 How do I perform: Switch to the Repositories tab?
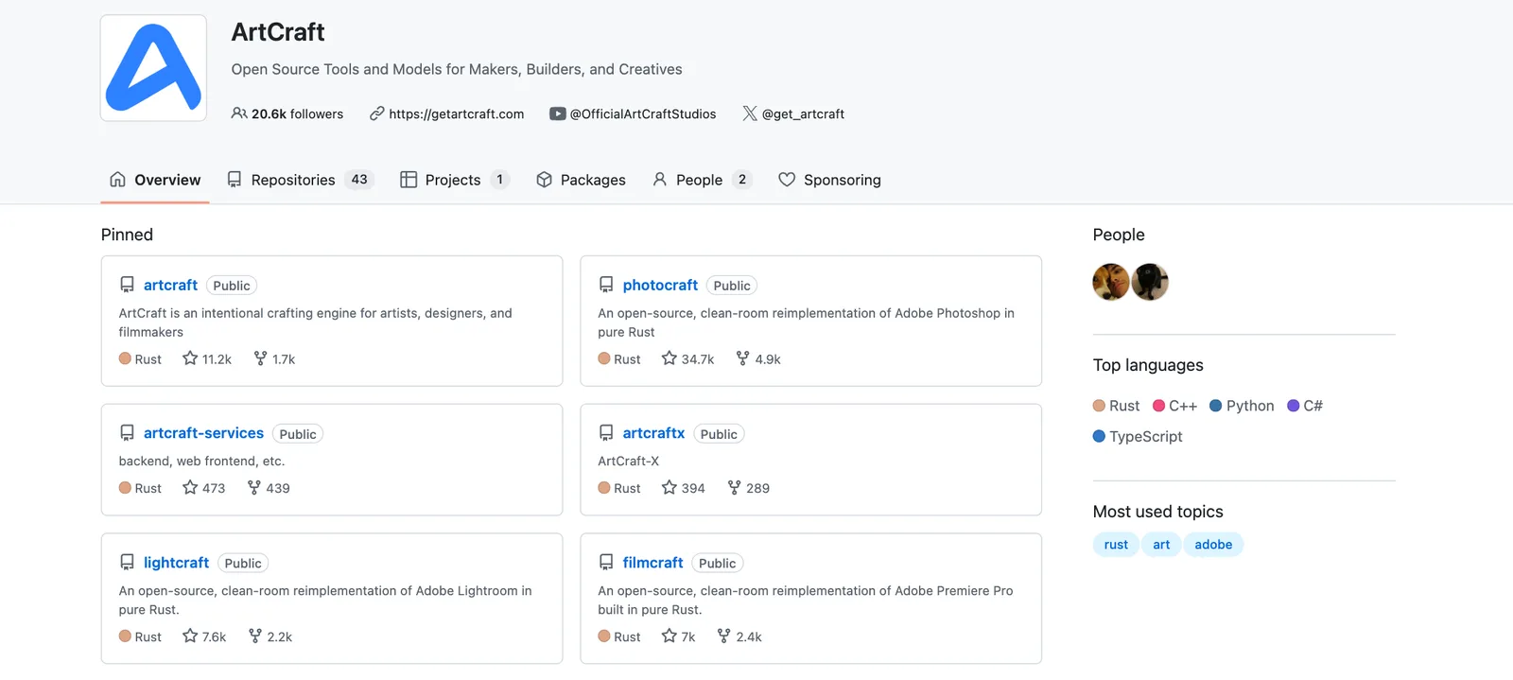300,180
